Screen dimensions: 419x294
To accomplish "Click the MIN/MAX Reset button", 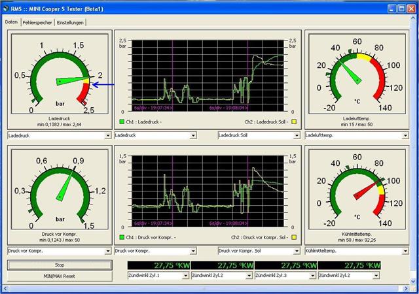I will 59,276.
